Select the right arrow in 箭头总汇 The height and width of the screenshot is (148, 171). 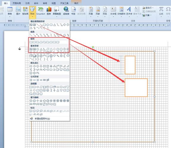(x=31, y=66)
